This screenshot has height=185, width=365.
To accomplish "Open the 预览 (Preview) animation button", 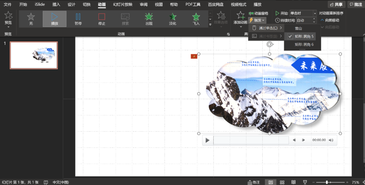I will click(8, 18).
